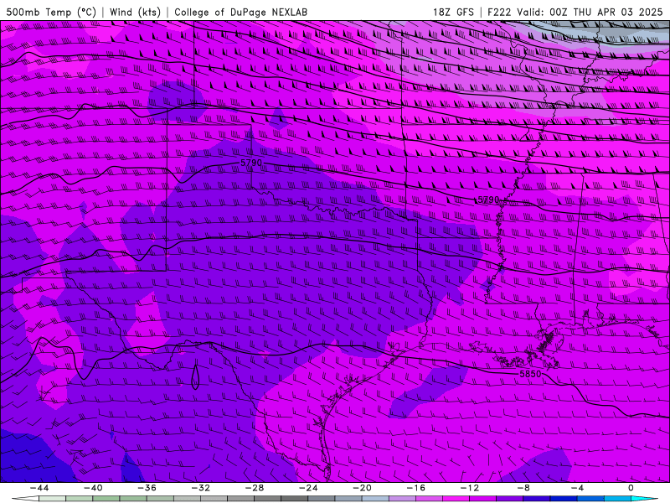
Task: Click the -40 tick label on color bar
Action: 93,488
